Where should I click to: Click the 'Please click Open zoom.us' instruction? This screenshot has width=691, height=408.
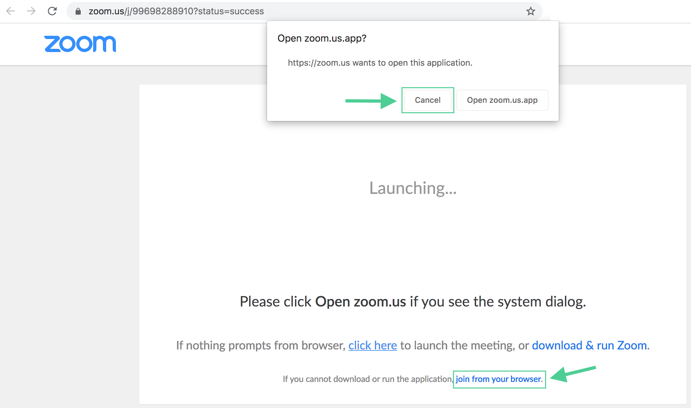click(413, 302)
